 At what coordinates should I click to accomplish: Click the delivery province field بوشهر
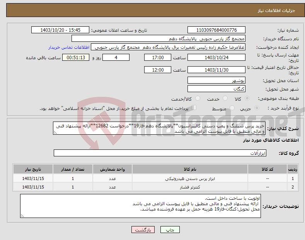point(216,80)
